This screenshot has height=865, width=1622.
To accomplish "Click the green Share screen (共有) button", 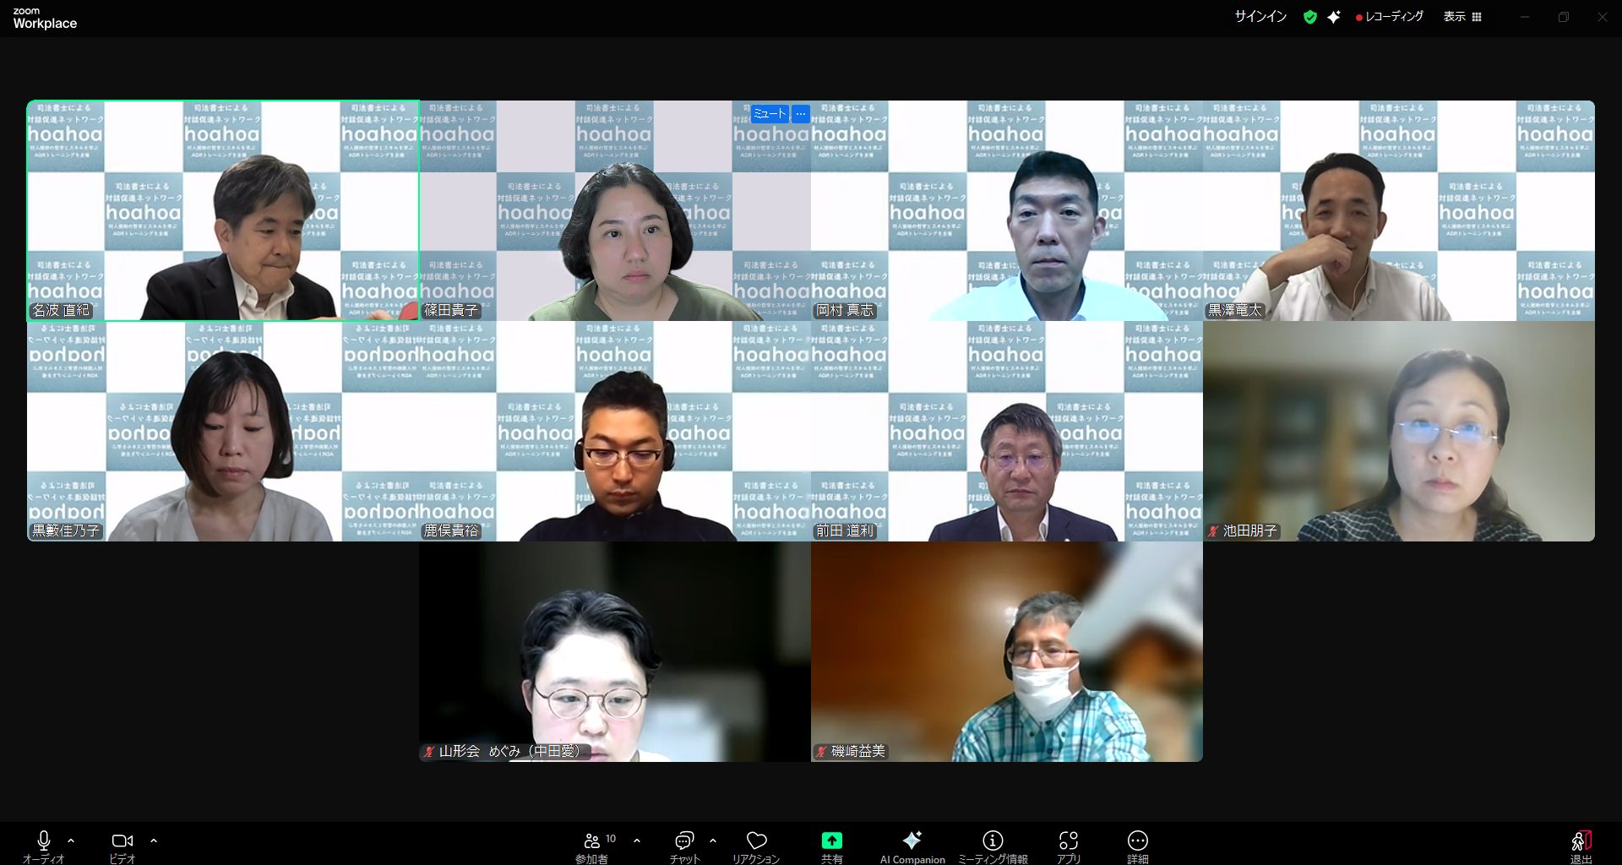I will pyautogui.click(x=831, y=846).
